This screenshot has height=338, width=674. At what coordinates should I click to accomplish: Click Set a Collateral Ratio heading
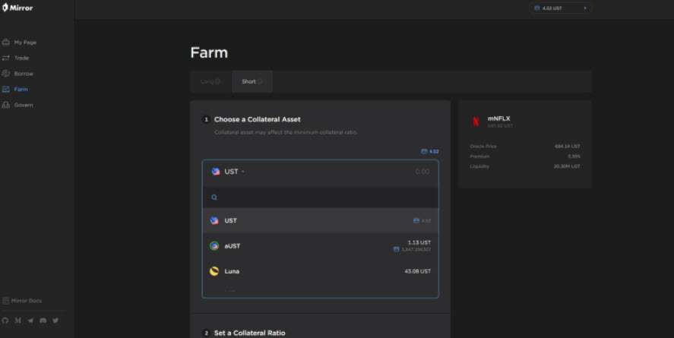click(x=249, y=333)
